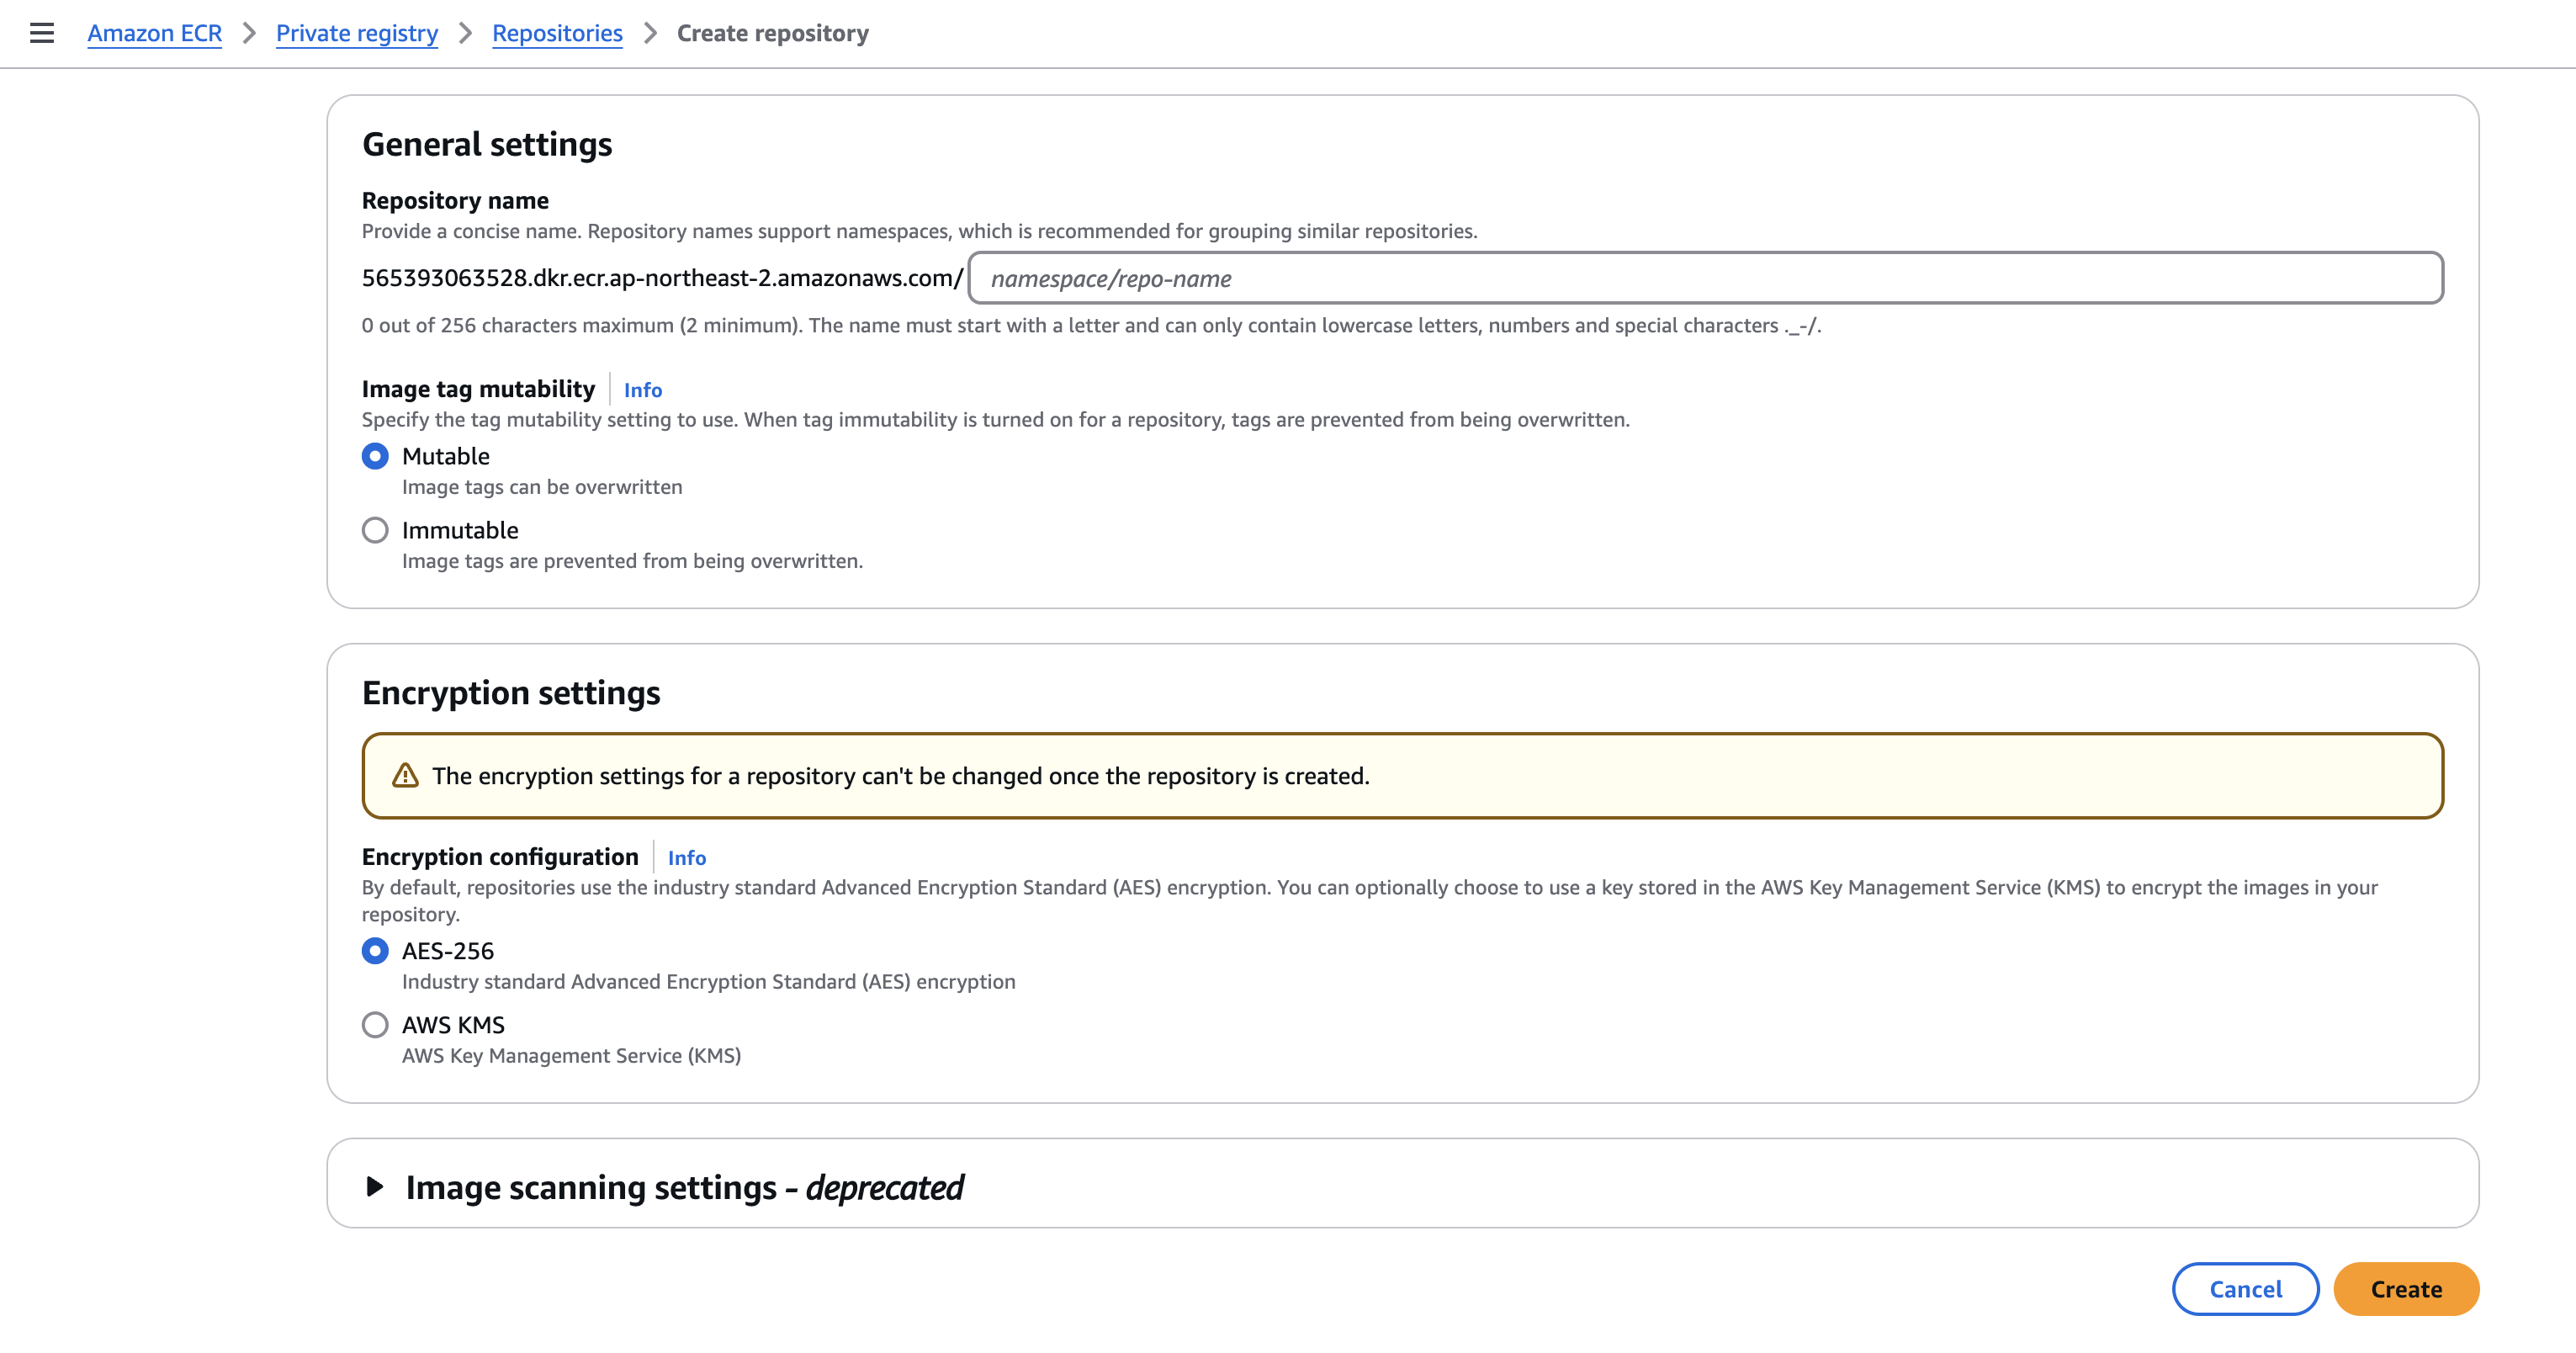Open Info link for Encryption configuration
The image size is (2576, 1353).
tap(686, 858)
